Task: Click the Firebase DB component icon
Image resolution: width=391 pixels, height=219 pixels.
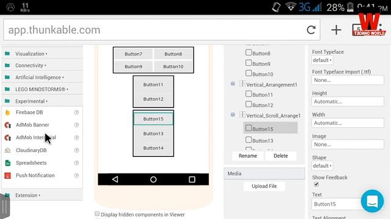Action: (7, 113)
